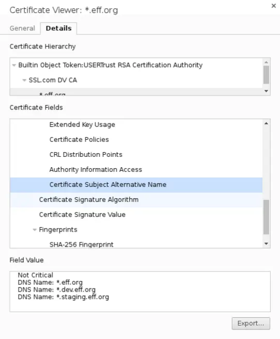
Task: Select the CRL Distribution Points field
Action: [136, 155]
